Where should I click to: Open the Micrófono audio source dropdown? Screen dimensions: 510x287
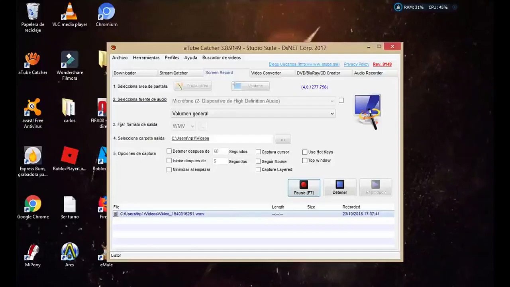253,101
